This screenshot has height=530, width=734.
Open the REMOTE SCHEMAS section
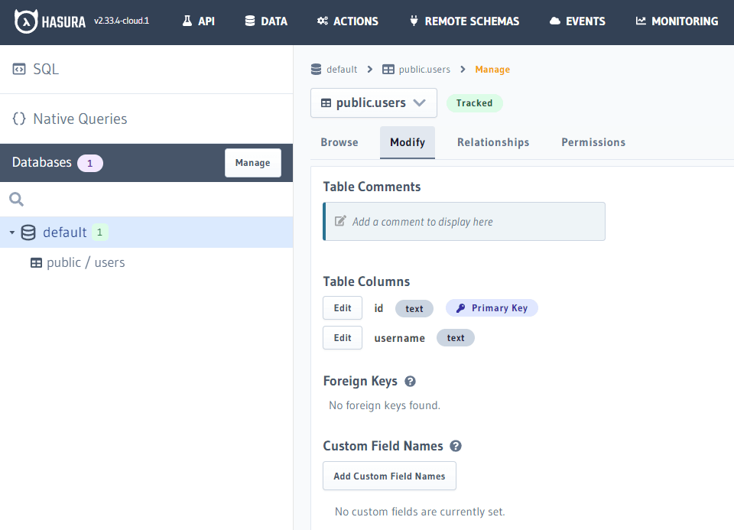pyautogui.click(x=464, y=21)
